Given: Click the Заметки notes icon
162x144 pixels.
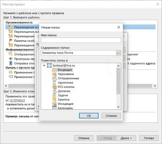Looking at the screenshot, I should [54, 100].
